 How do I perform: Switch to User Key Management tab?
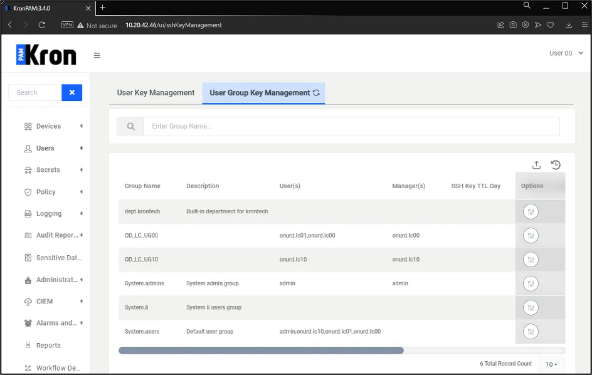point(156,93)
